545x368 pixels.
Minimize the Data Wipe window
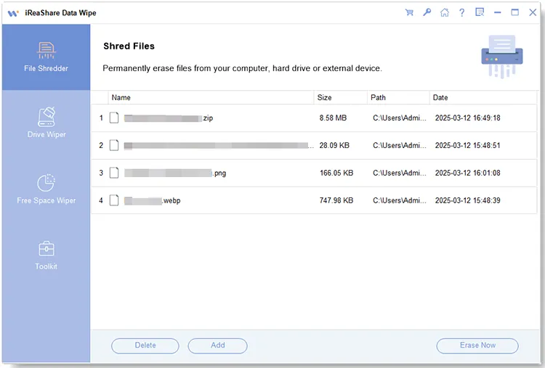point(498,12)
